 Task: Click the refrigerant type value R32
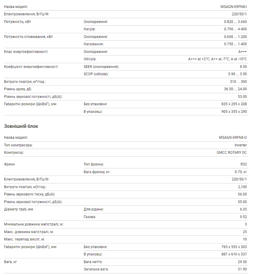tap(244, 164)
